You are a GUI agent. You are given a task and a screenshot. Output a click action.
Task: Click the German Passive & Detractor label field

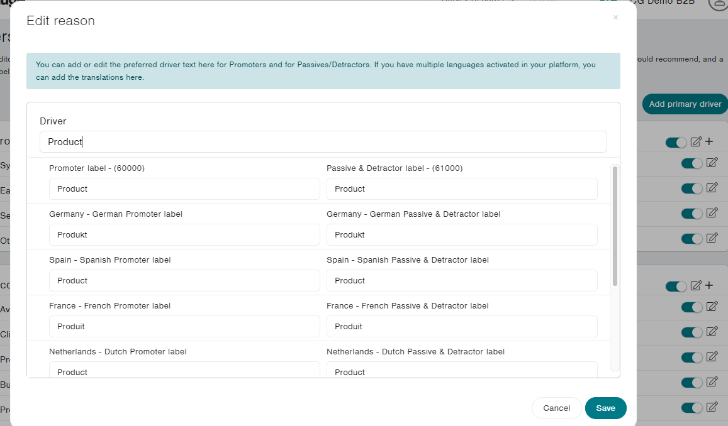462,235
